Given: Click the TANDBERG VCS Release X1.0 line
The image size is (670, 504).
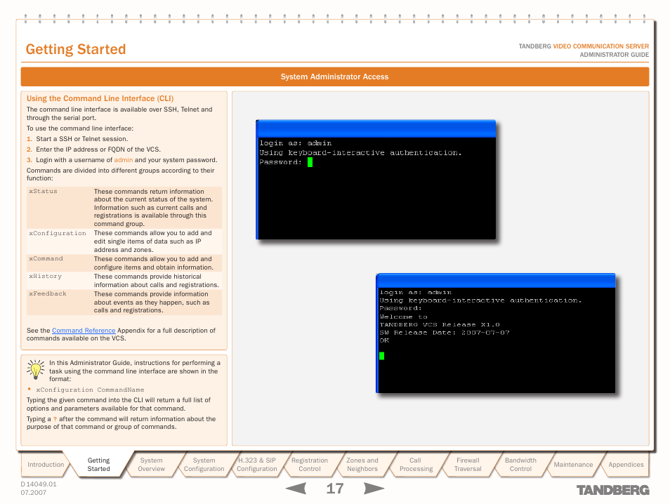Looking at the screenshot, I should point(440,324).
